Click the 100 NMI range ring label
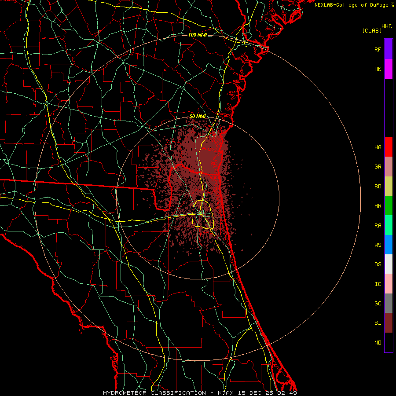Viewport: 396px width, 396px height. pyautogui.click(x=198, y=35)
